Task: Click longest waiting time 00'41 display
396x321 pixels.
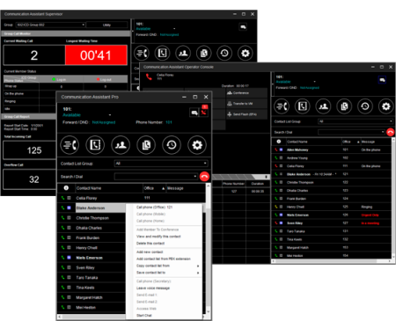Action: [x=96, y=55]
